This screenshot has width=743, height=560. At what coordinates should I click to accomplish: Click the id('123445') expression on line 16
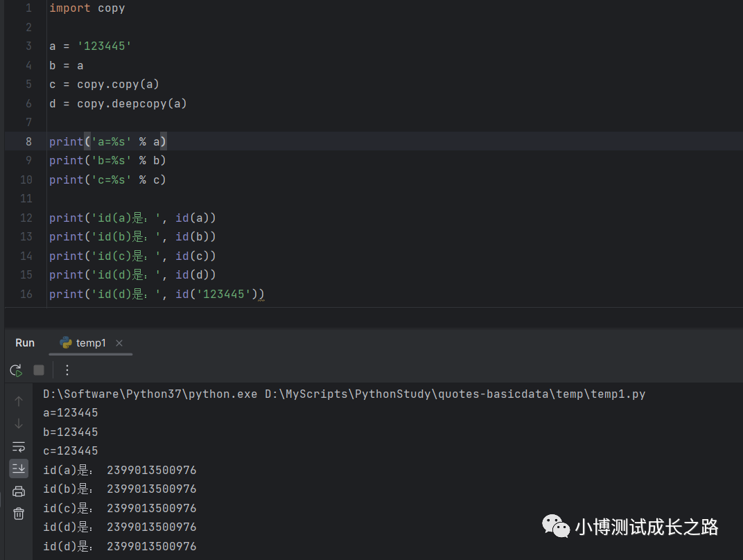tap(216, 295)
